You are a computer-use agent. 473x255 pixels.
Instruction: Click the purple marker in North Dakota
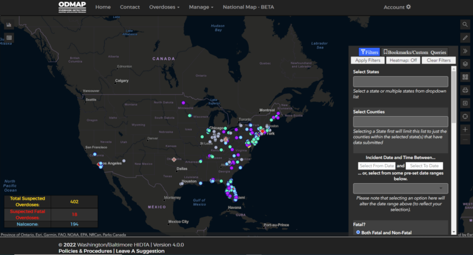183,103
